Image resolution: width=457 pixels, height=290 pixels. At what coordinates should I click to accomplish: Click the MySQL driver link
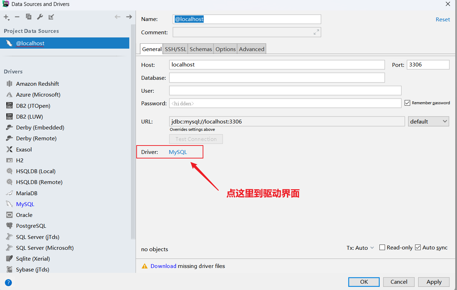tap(178, 152)
